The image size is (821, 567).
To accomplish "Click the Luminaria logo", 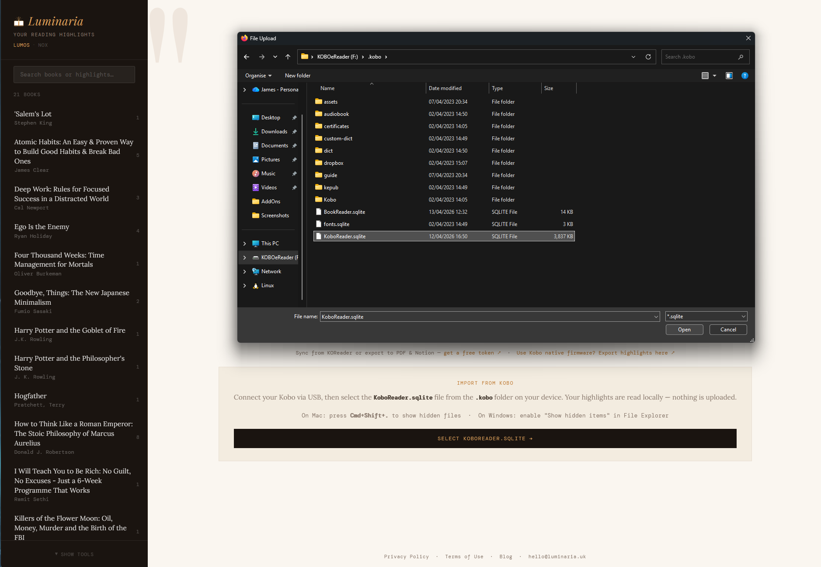I will tap(49, 21).
